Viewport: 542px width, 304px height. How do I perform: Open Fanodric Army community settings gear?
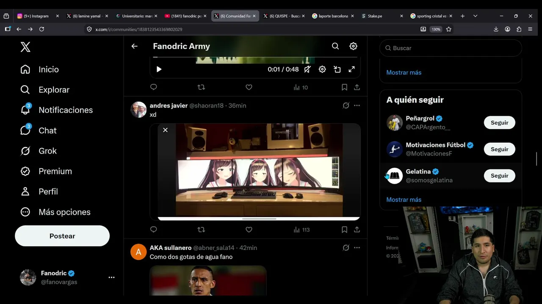click(x=353, y=46)
